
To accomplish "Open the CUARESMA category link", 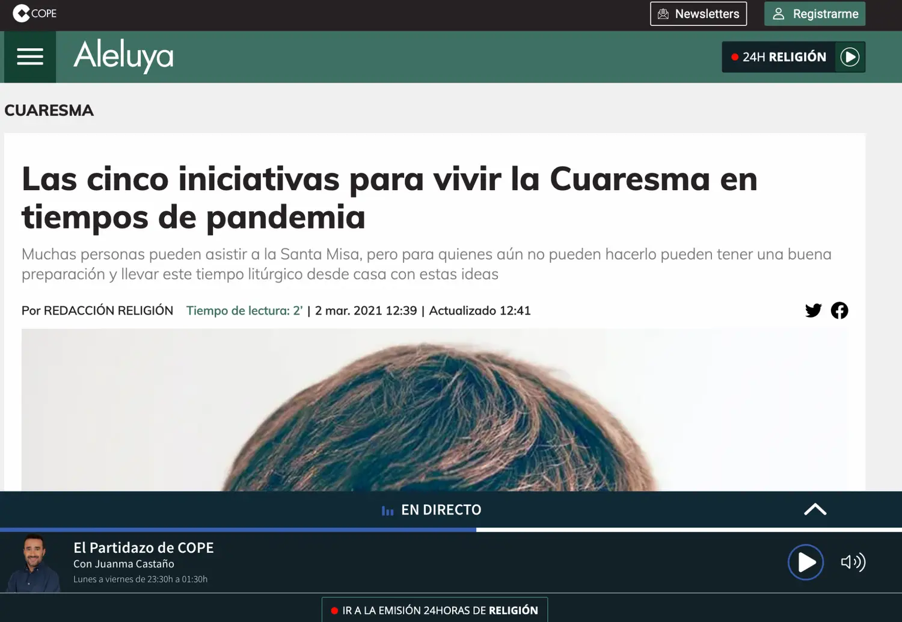I will 49,111.
